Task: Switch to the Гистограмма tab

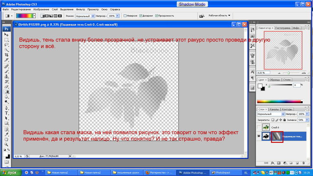Action: [283, 28]
